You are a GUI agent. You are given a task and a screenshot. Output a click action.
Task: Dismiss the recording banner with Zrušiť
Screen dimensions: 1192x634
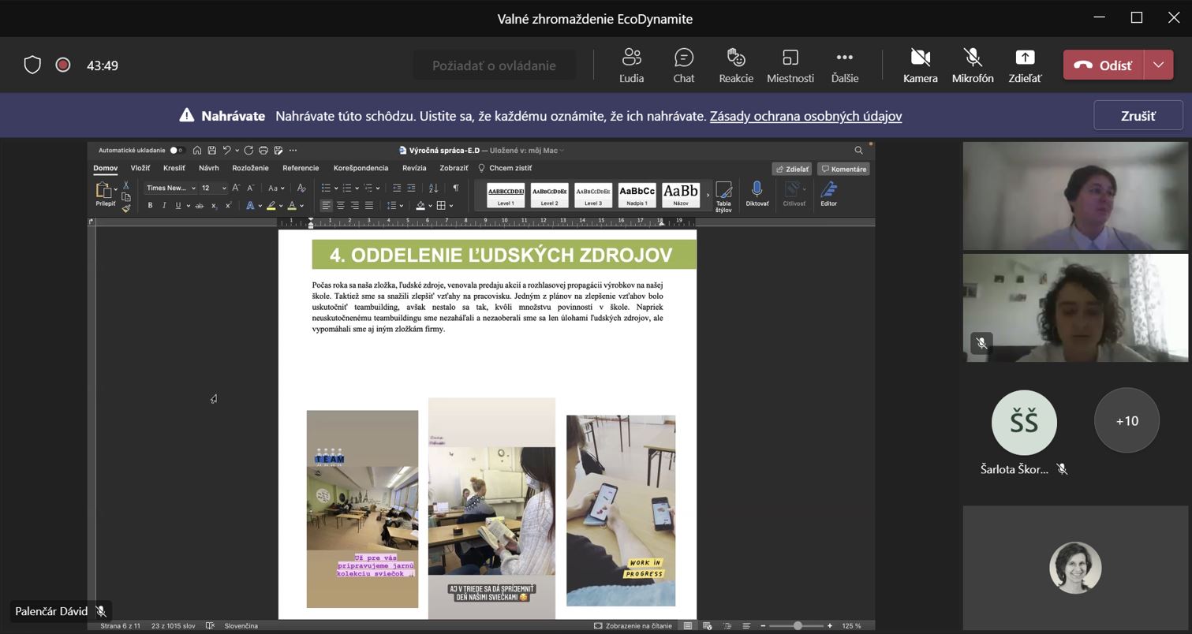[x=1138, y=116]
